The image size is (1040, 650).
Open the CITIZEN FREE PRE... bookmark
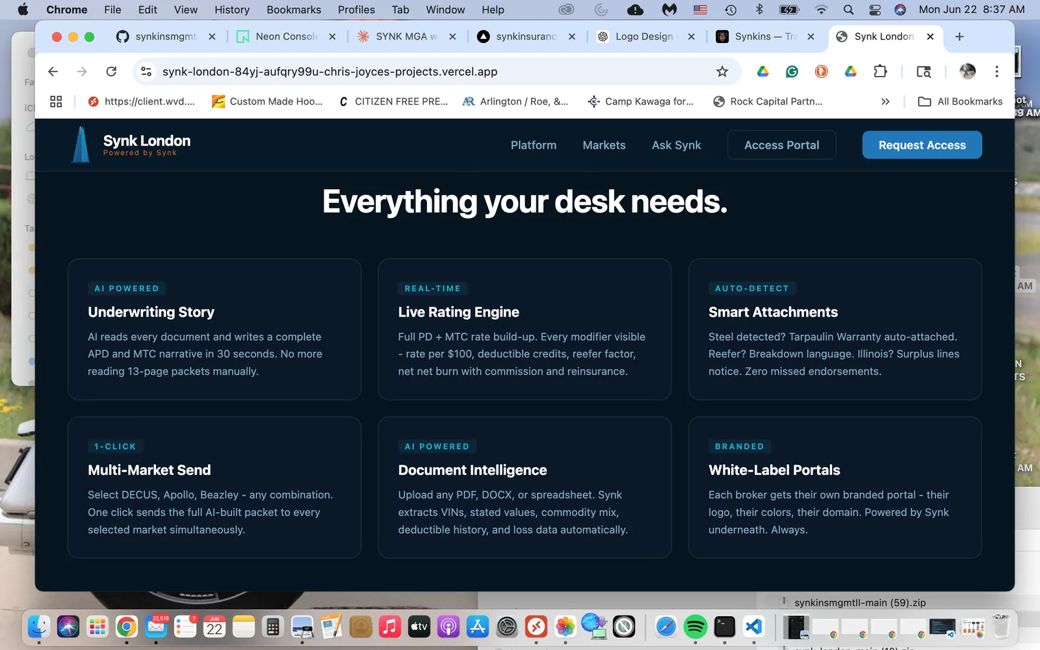[393, 101]
